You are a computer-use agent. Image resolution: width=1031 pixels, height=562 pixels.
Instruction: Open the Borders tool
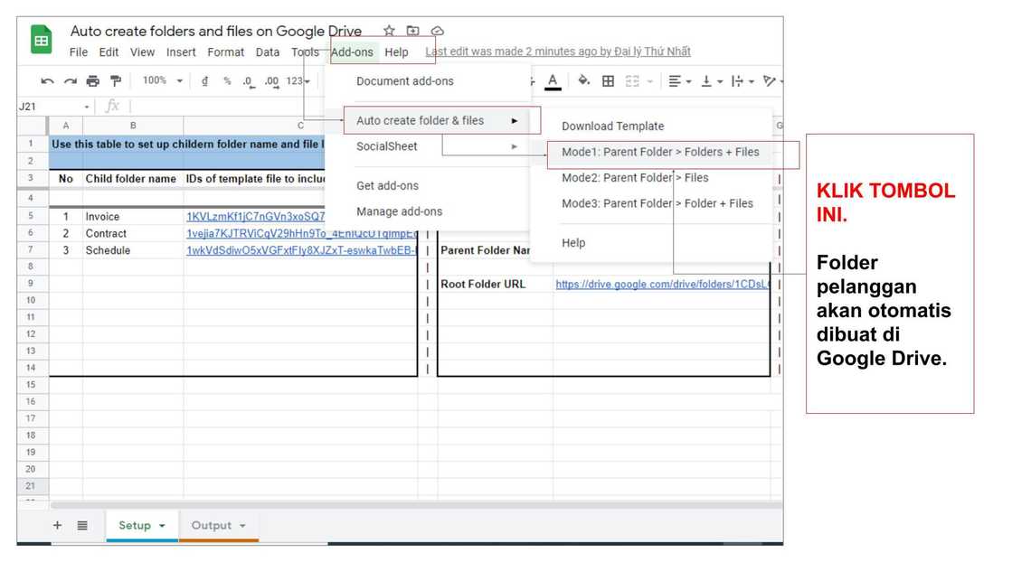point(608,81)
